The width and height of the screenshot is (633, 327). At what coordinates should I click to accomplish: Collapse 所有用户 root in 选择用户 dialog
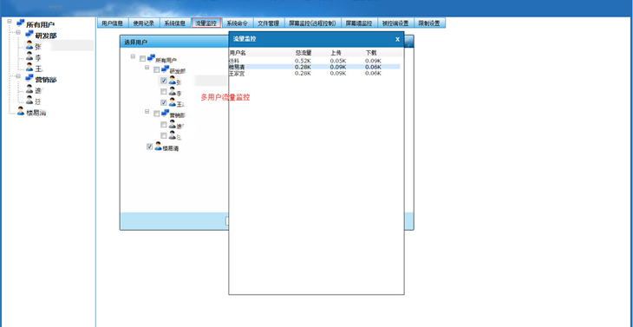click(x=133, y=57)
